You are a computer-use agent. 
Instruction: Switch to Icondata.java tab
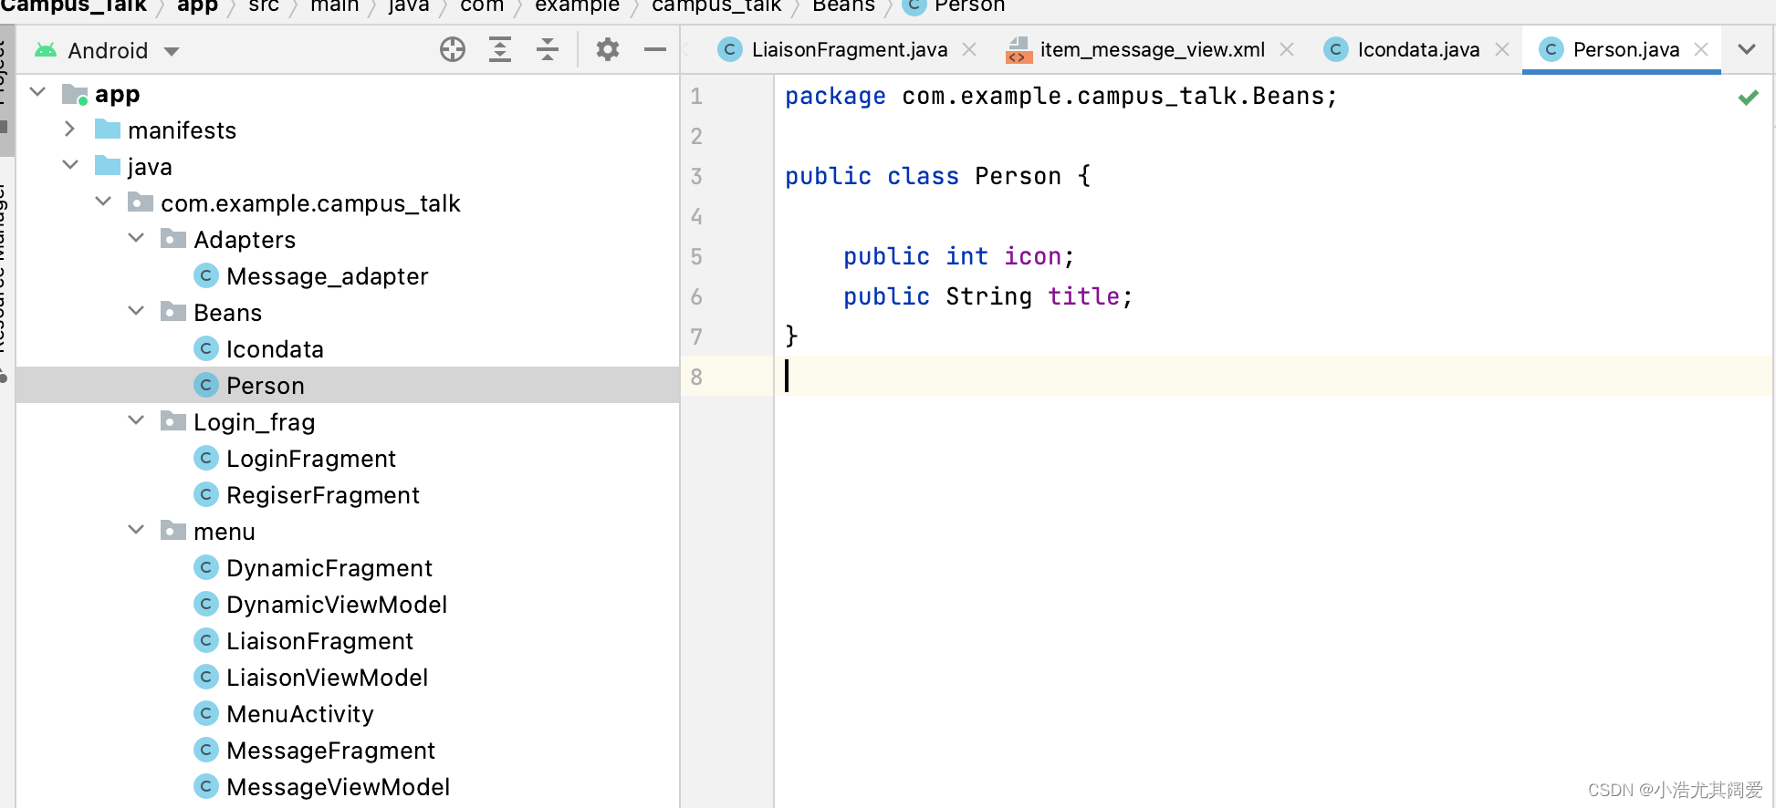point(1418,49)
